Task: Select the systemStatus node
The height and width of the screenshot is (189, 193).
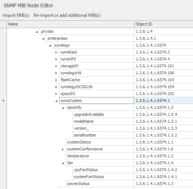Action: point(100,142)
